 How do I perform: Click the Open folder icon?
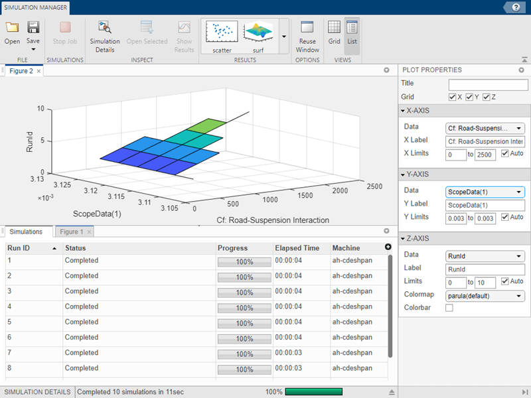(12, 28)
